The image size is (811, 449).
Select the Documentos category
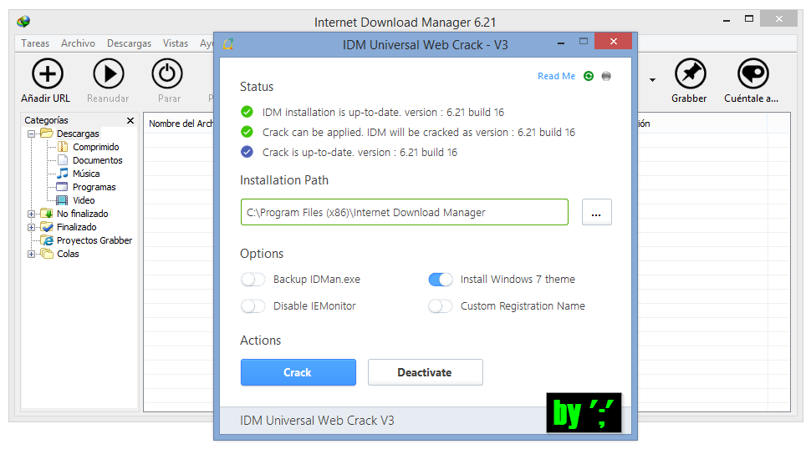(97, 160)
